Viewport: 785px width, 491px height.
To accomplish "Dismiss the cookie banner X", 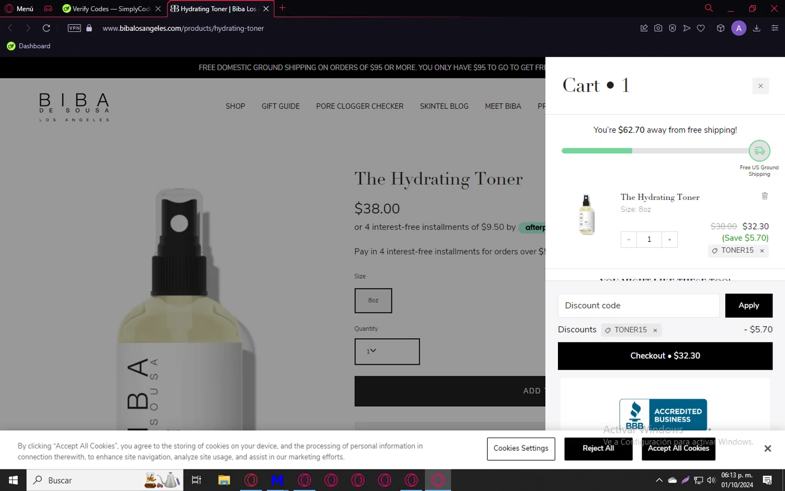I will [767, 449].
